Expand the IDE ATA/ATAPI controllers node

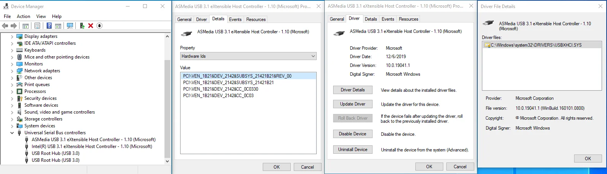pos(12,44)
